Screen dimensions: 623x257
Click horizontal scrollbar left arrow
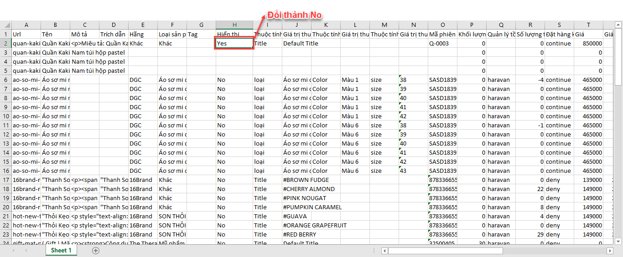[x=385, y=251]
